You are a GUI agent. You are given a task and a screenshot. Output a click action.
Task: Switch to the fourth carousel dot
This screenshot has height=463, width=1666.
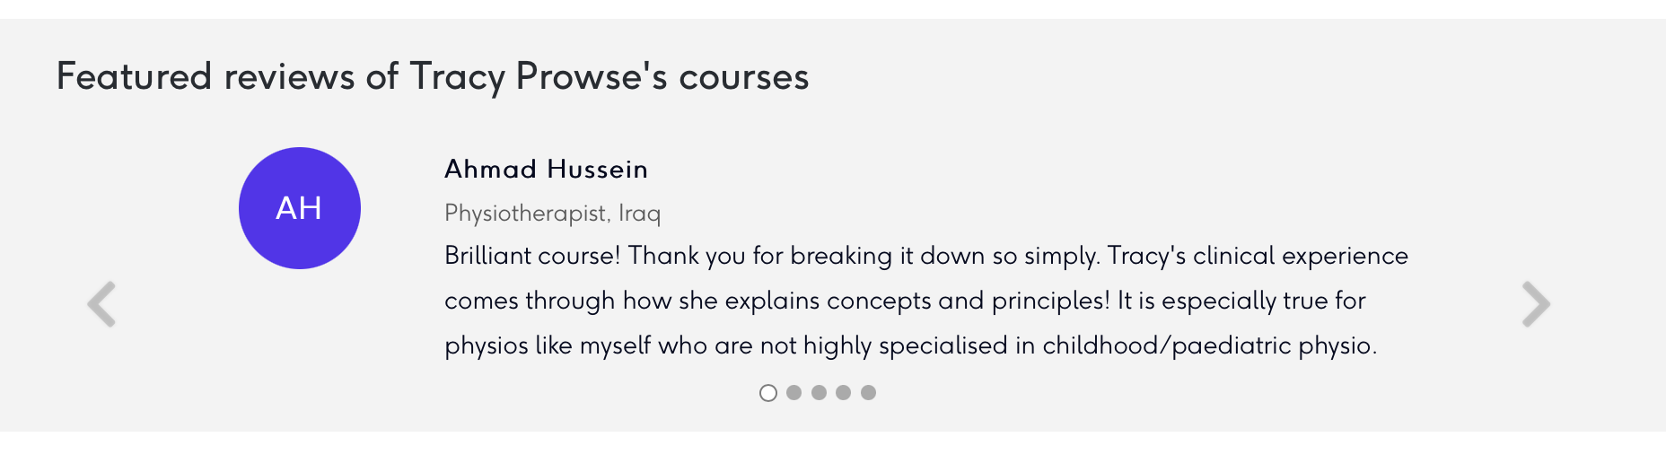tap(843, 392)
